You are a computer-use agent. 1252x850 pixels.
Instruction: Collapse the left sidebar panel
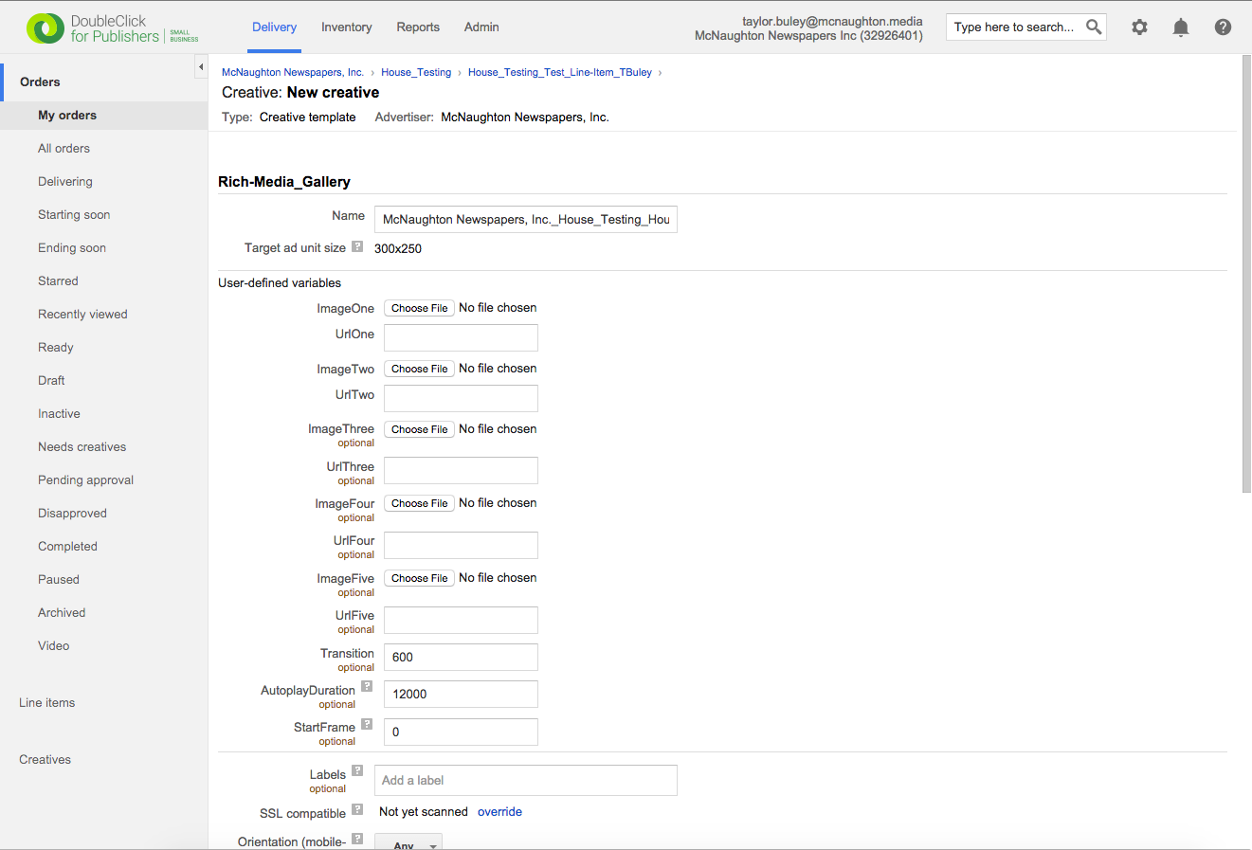[x=201, y=66]
